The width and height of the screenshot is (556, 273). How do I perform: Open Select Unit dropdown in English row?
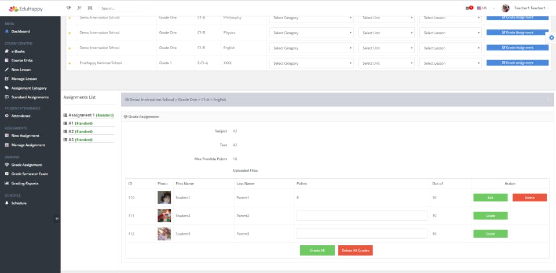click(x=386, y=48)
